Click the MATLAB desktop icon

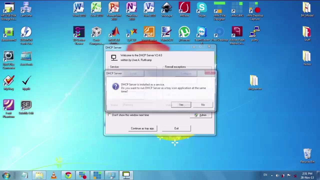coord(114,35)
